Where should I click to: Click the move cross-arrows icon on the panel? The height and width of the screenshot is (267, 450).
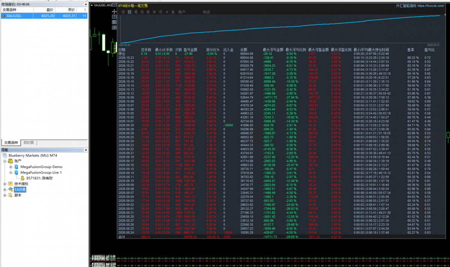coord(114,12)
